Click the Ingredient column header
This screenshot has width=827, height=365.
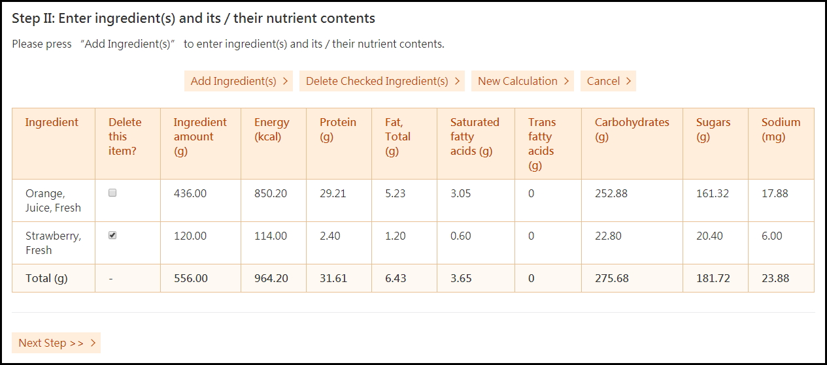(x=52, y=122)
